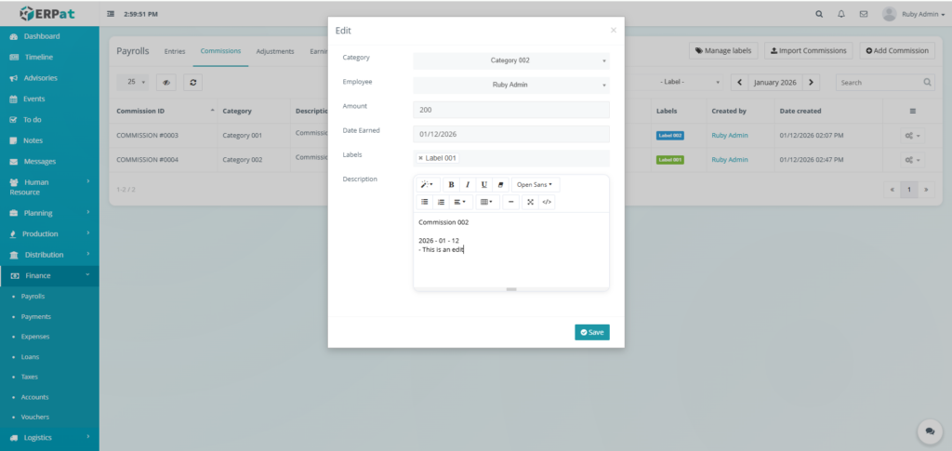Open the Taxes submenu item
This screenshot has width=952, height=451.
[29, 377]
